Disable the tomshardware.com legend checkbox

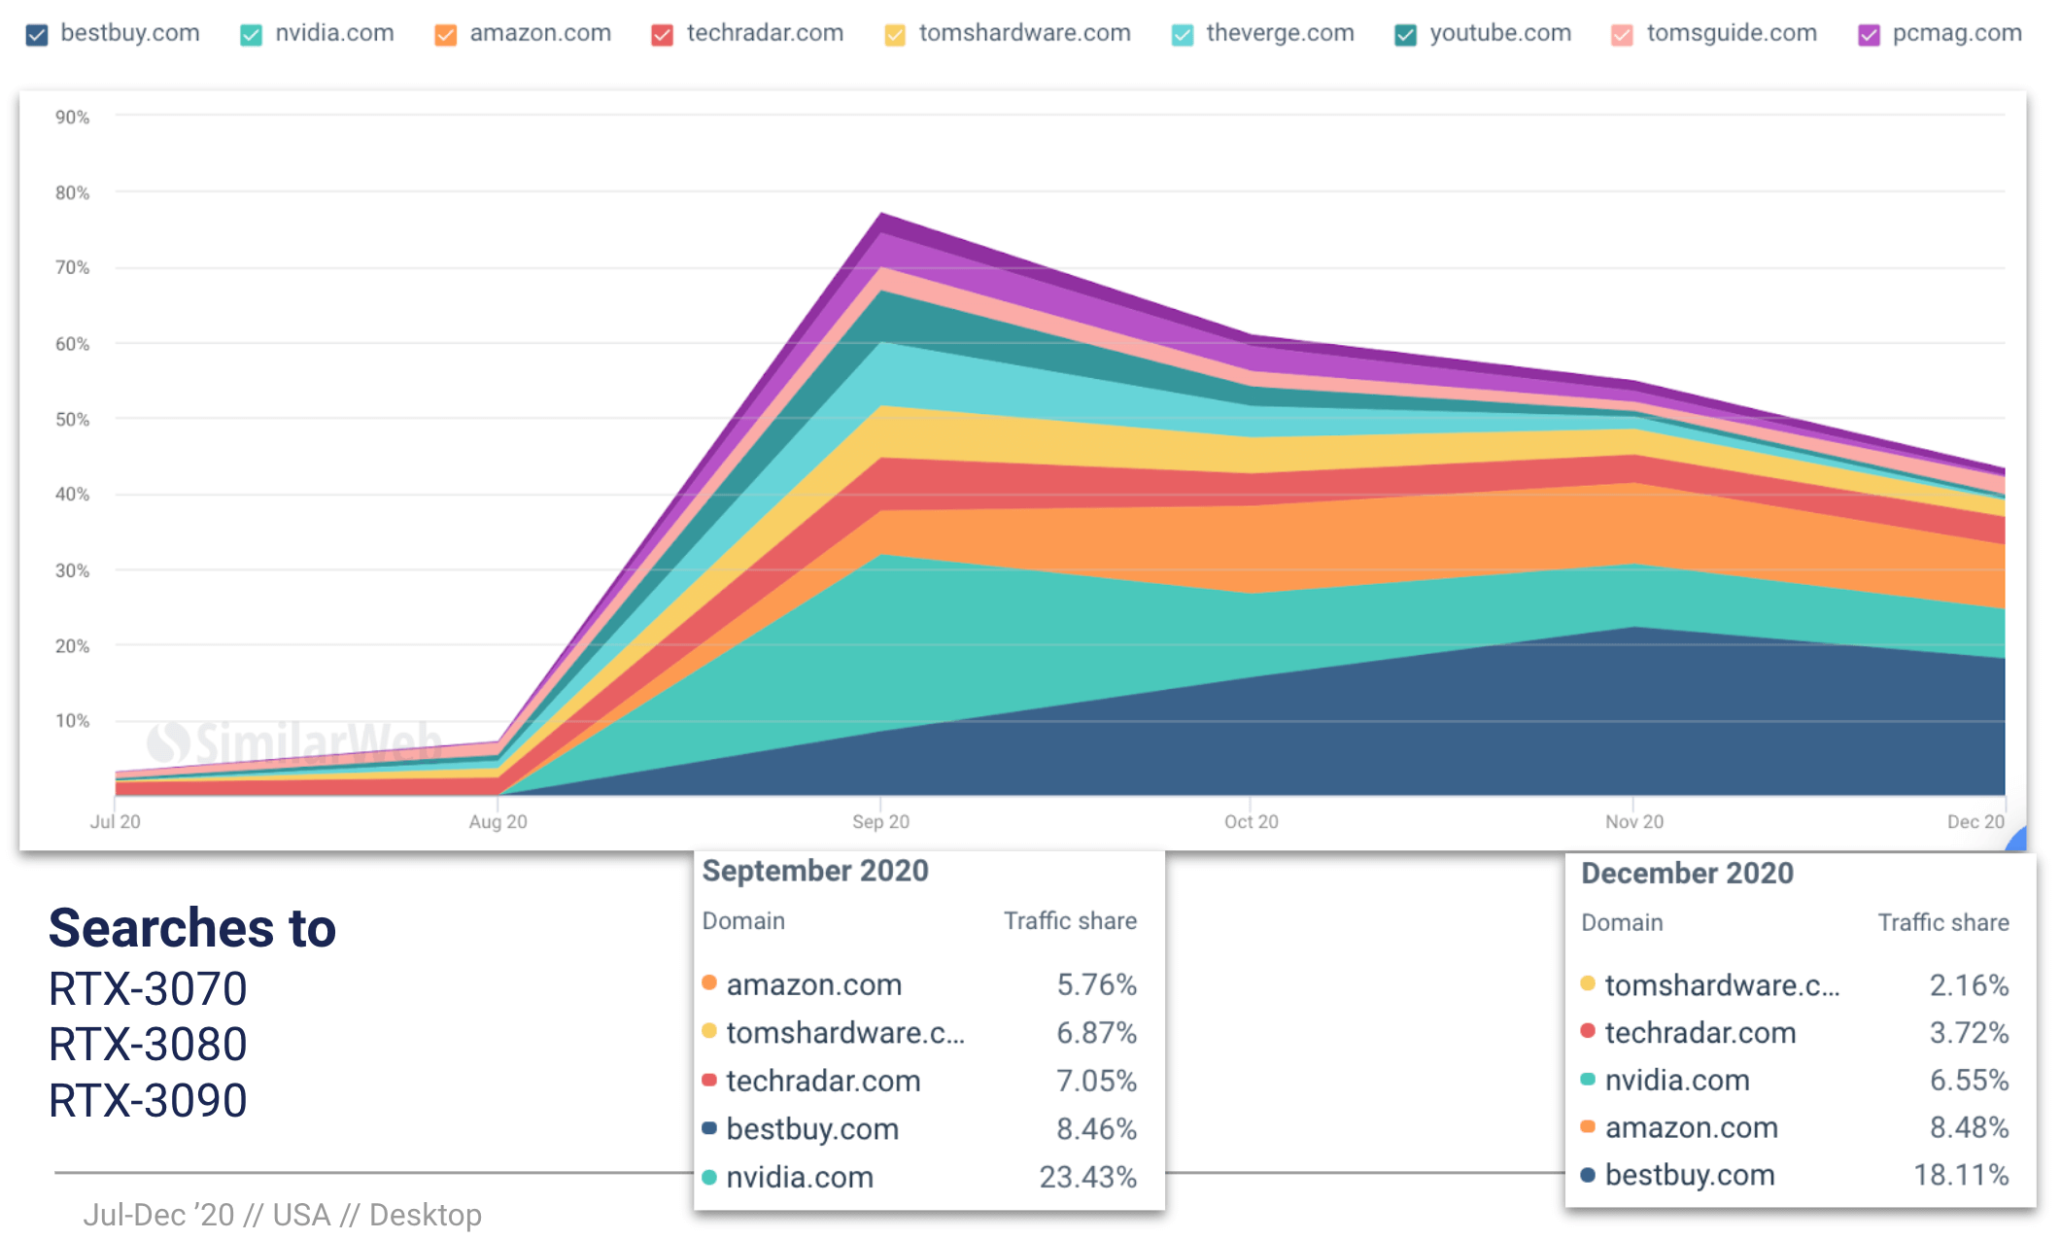(x=895, y=36)
